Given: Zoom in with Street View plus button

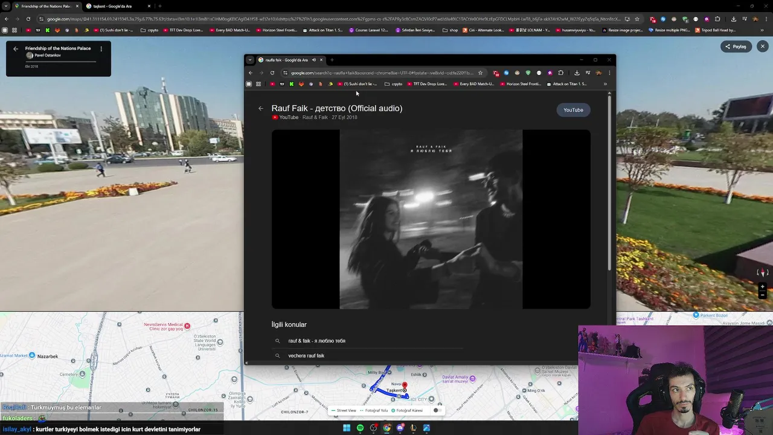Looking at the screenshot, I should click(x=763, y=287).
